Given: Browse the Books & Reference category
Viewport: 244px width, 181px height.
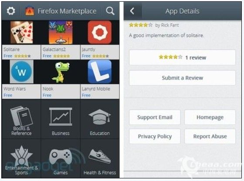Looking at the screenshot, I should pos(21,119).
